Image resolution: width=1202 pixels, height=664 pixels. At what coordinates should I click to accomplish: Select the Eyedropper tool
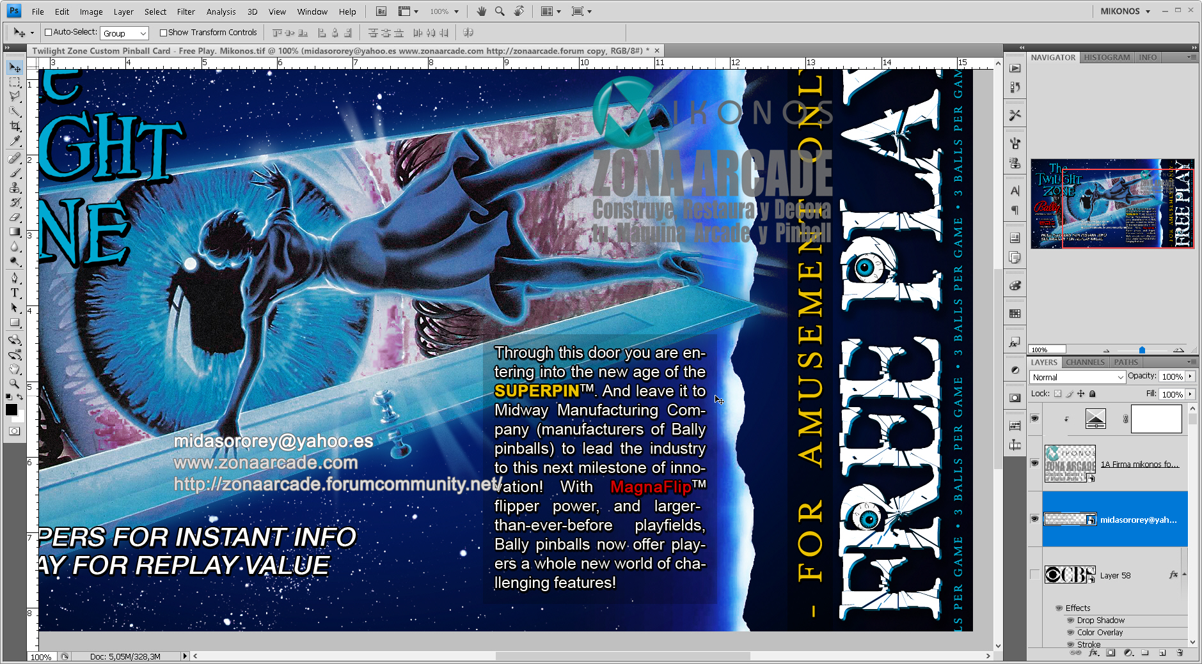click(x=15, y=141)
